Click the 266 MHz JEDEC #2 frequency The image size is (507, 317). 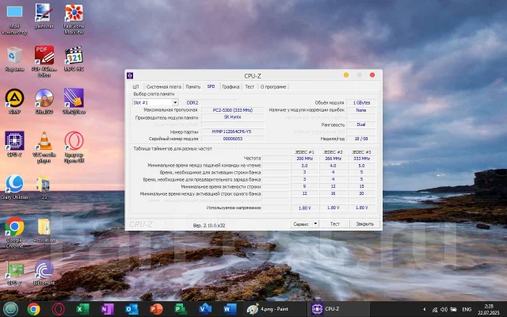click(333, 158)
